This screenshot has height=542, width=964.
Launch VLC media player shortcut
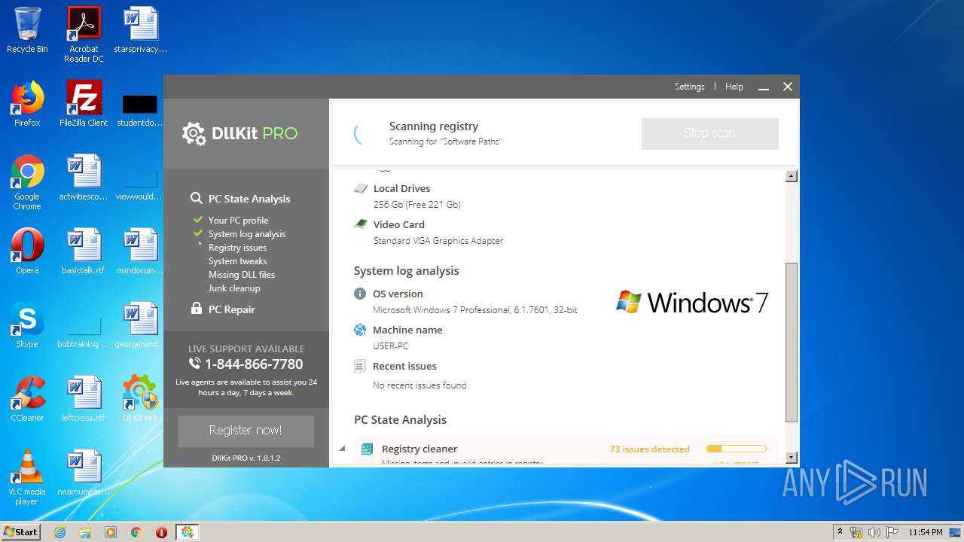click(x=27, y=477)
